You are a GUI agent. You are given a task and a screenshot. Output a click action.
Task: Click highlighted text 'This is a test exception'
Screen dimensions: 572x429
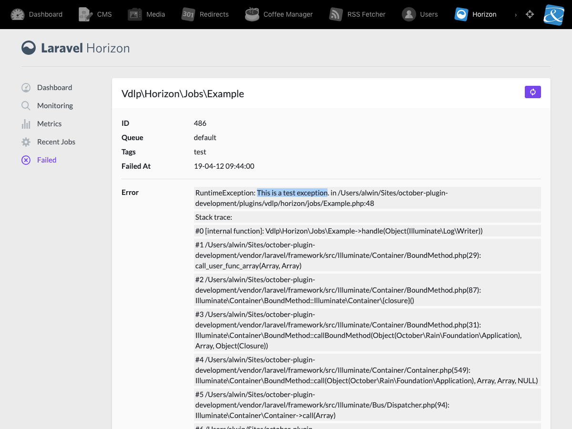pyautogui.click(x=292, y=193)
